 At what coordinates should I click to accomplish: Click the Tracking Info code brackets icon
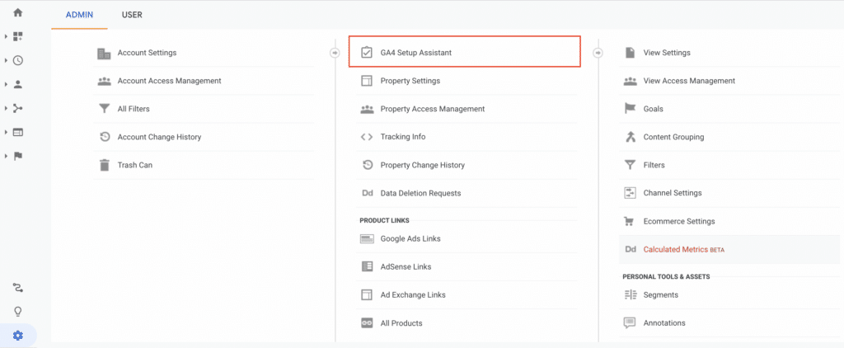pos(367,137)
